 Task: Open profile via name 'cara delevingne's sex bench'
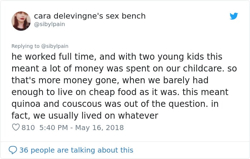point(90,16)
